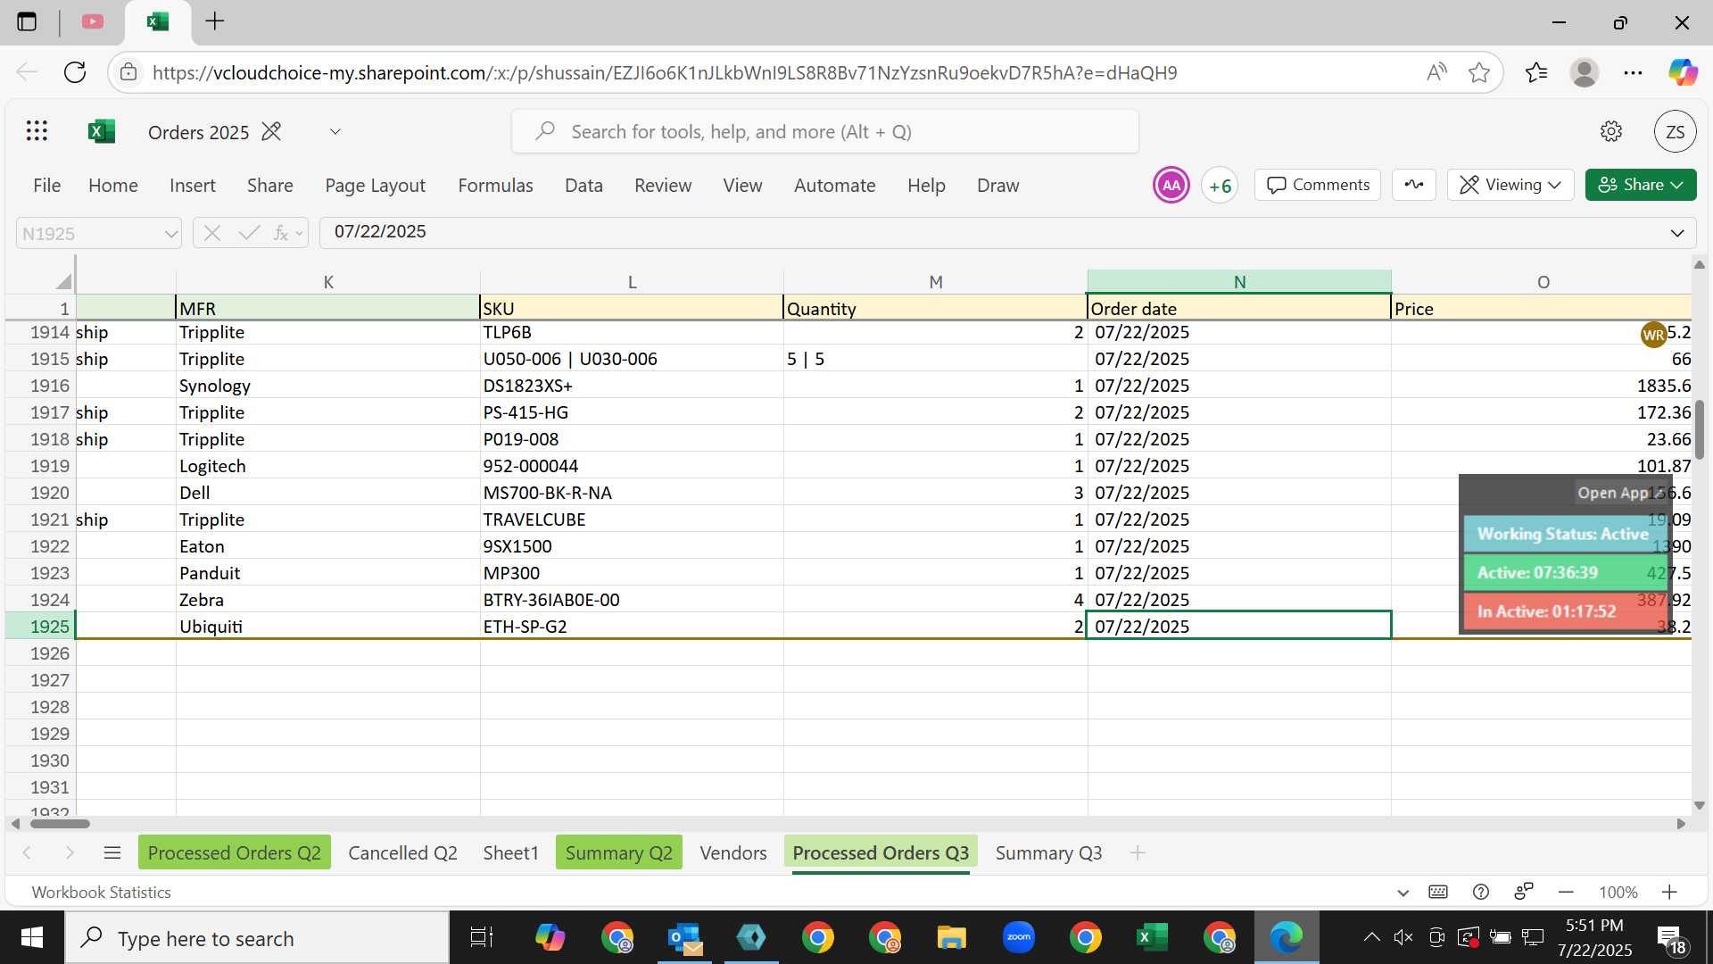Image resolution: width=1713 pixels, height=964 pixels.
Task: Click the Name Box showing N1925
Action: pos(87,233)
